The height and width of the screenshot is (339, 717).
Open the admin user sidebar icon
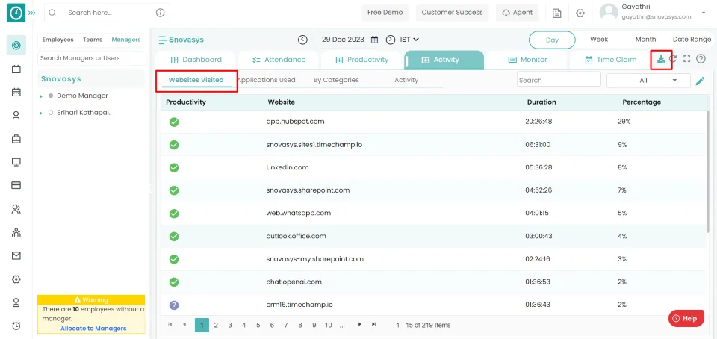click(x=16, y=302)
